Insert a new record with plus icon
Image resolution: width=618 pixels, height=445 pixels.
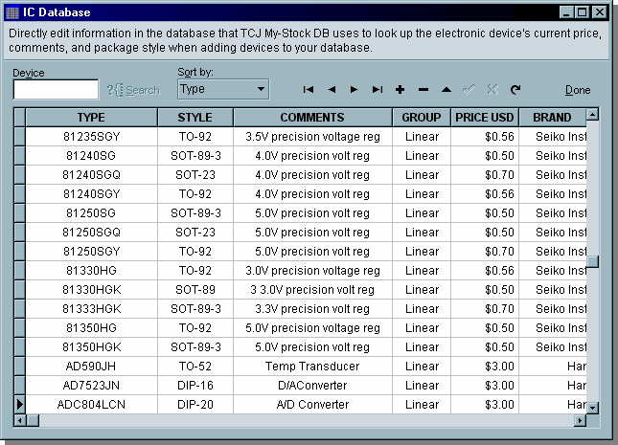(x=401, y=90)
